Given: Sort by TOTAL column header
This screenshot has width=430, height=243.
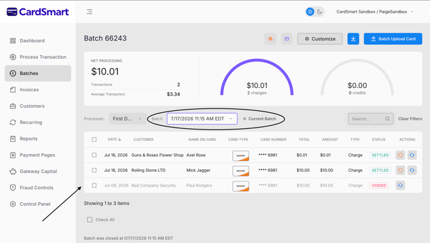Looking at the screenshot, I should [x=304, y=139].
